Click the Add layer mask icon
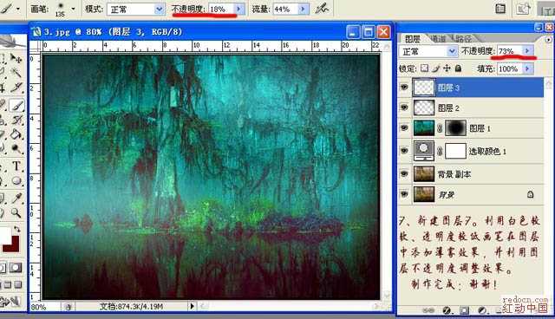The width and height of the screenshot is (555, 319). coord(464,310)
